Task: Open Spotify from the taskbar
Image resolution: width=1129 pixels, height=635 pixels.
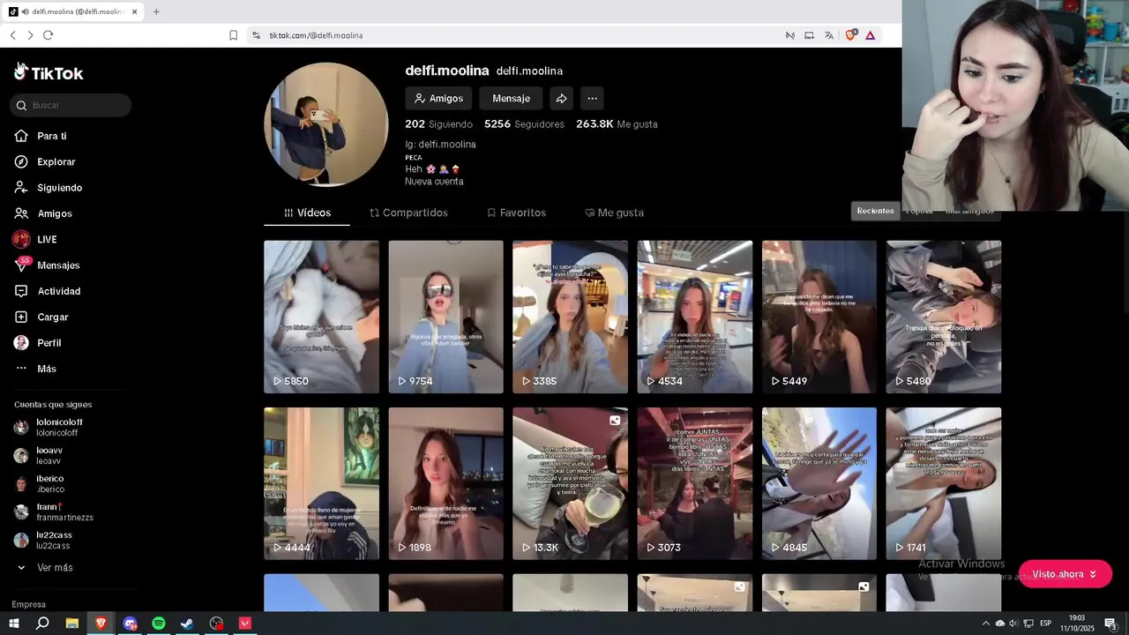Action: point(159,624)
